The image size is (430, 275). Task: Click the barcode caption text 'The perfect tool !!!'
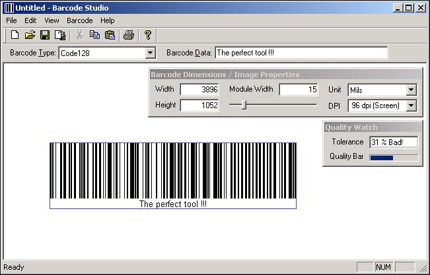(x=173, y=204)
